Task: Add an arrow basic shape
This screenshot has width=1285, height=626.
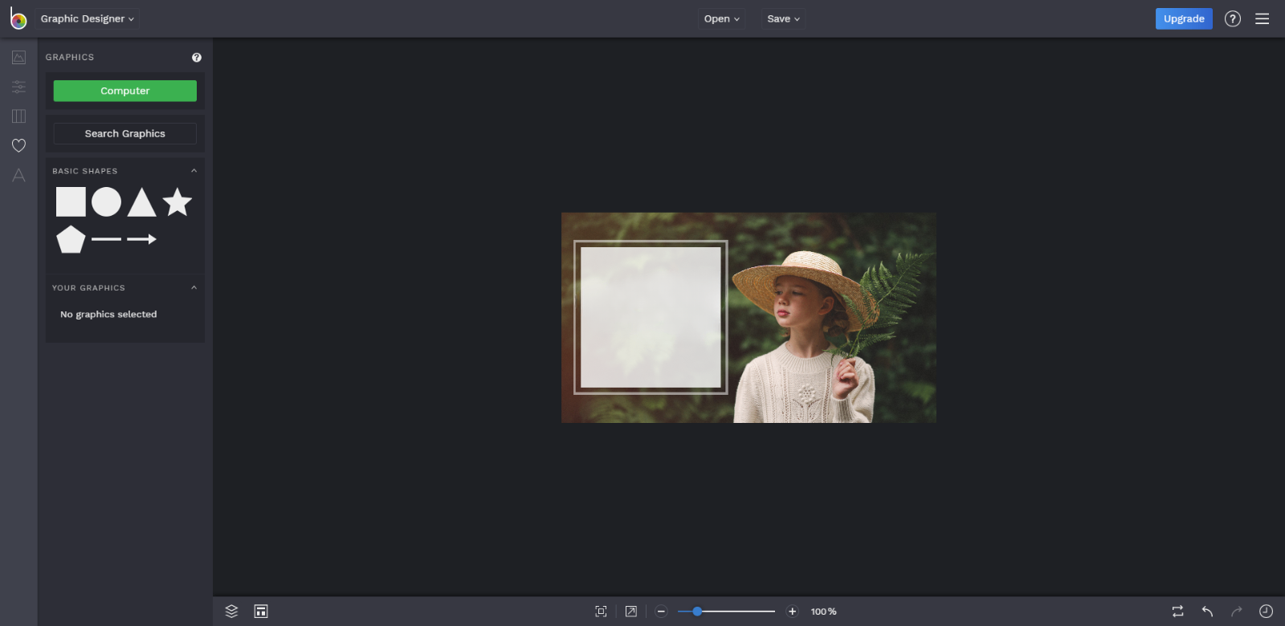Action: (141, 239)
